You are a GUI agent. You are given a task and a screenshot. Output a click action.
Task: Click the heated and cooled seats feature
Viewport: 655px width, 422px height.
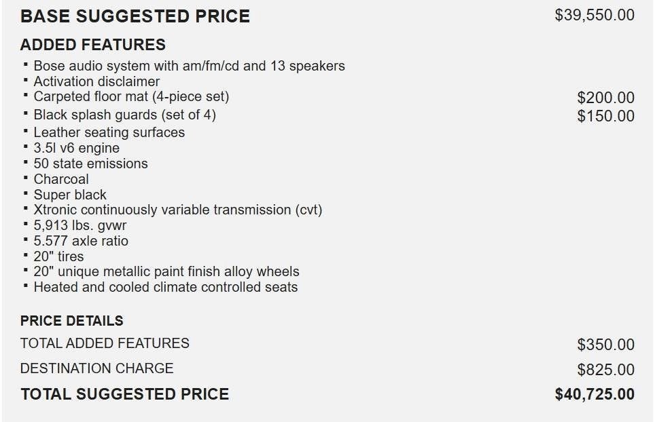[165, 287]
